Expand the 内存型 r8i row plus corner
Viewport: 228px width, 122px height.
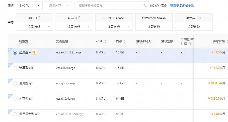pyautogui.click(x=9, y=96)
